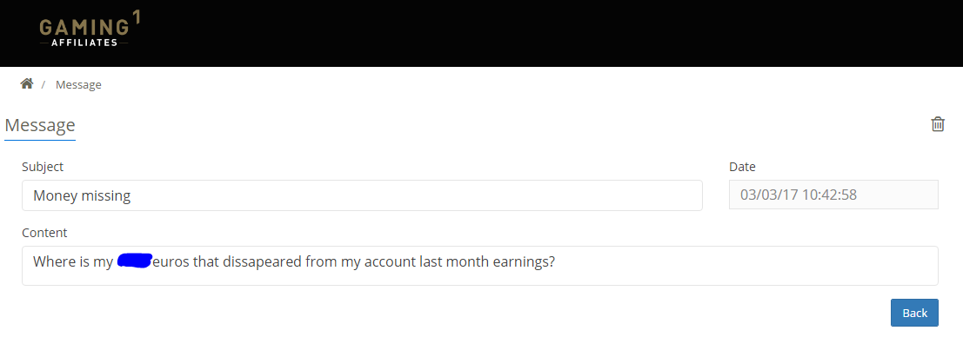Image resolution: width=963 pixels, height=337 pixels.
Task: Open the Message breadcrumb item
Action: (x=78, y=84)
